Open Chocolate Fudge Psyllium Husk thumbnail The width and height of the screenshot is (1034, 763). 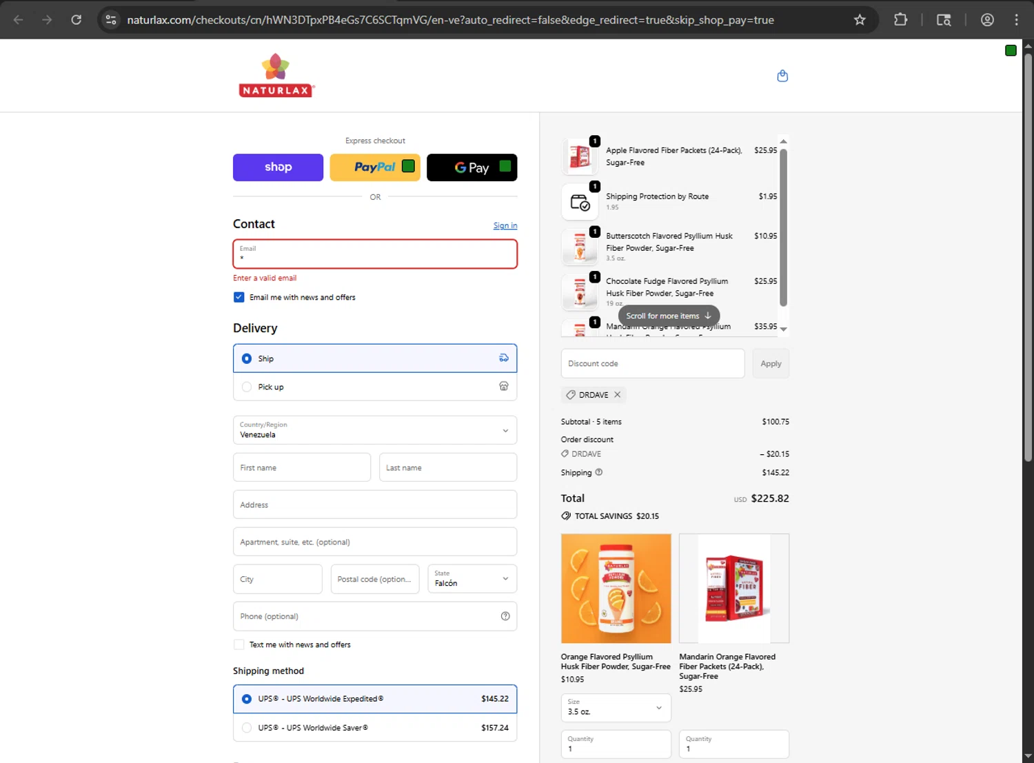pos(580,292)
